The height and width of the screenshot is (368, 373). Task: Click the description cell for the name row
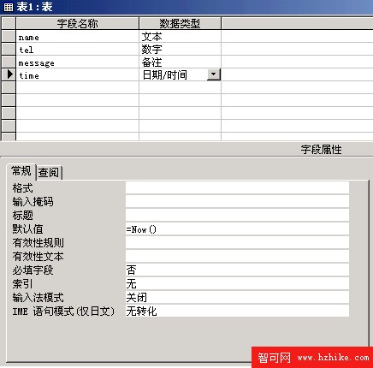pos(297,37)
